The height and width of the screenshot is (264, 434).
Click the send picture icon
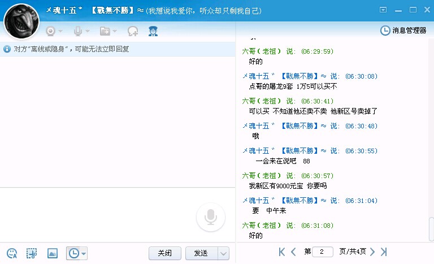coord(52,253)
